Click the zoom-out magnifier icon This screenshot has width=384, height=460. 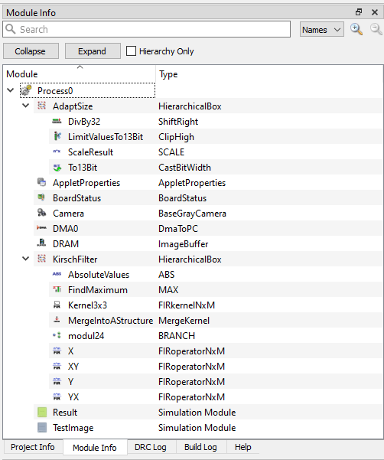coord(376,29)
